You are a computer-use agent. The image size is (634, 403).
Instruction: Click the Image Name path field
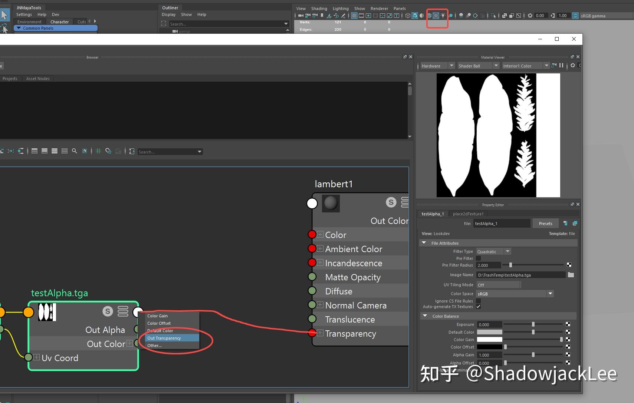(x=521, y=275)
